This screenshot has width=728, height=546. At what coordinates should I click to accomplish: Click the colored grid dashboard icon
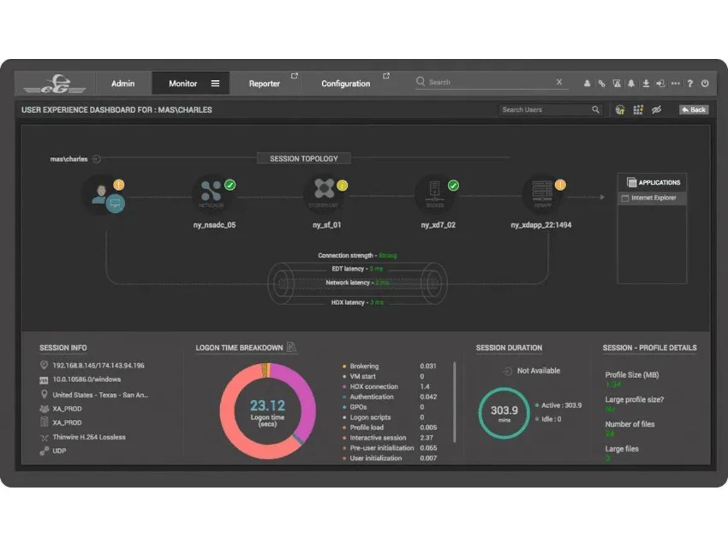coord(638,110)
